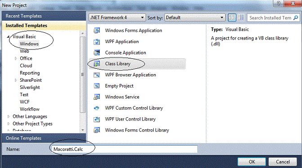Screen dimensions: 302x168
Task: Select Empty Project template text
Action: coord(119,86)
